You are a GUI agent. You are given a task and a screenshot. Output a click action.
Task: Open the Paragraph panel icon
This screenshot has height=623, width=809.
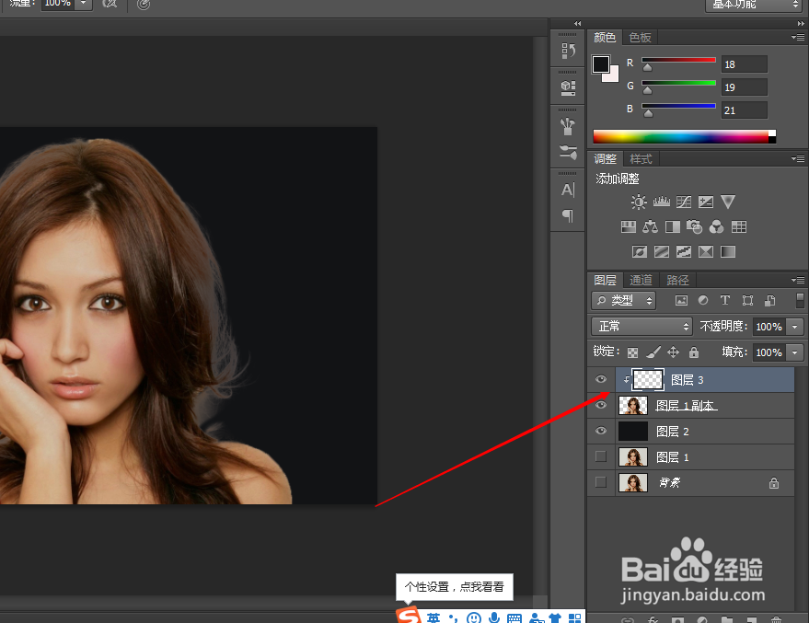pyautogui.click(x=568, y=215)
